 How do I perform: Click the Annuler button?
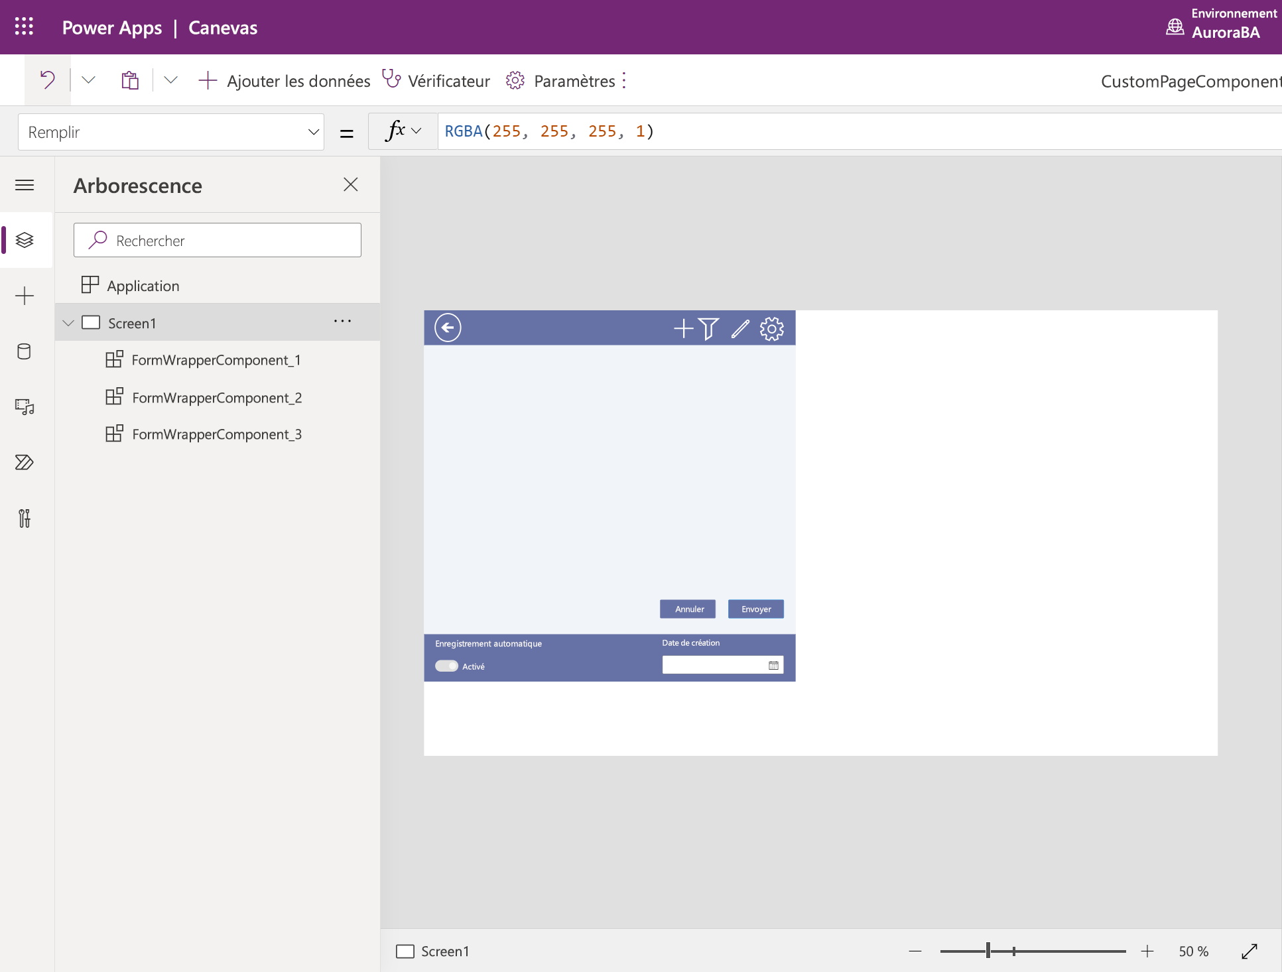click(688, 609)
